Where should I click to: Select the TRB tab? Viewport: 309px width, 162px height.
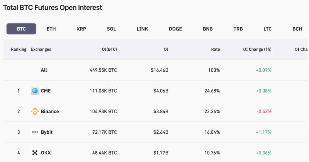click(238, 29)
